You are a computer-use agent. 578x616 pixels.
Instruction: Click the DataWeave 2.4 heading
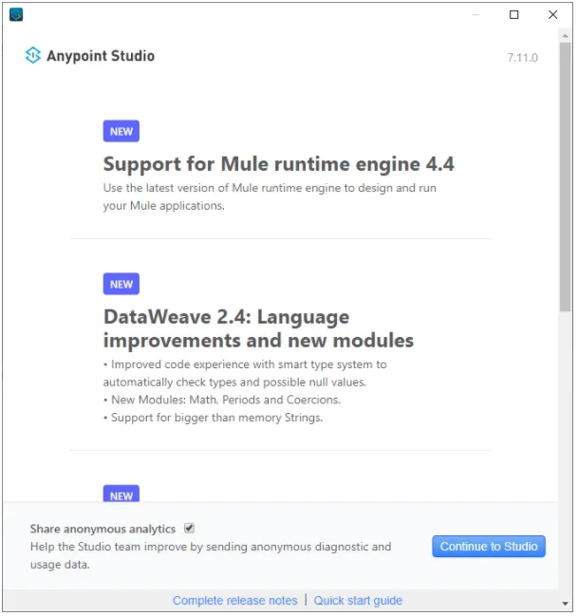pyautogui.click(x=258, y=328)
